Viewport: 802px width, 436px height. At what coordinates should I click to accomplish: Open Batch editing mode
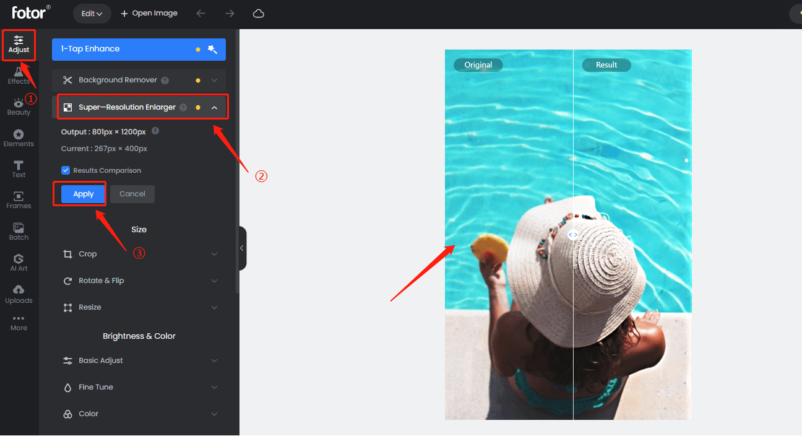[x=19, y=230]
